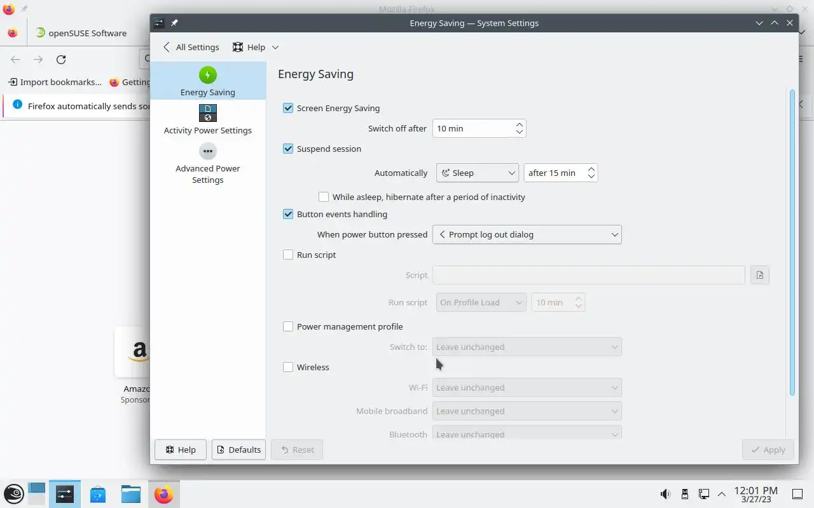Click the script file browse icon
Viewport: 814px width, 508px height.
(x=760, y=275)
